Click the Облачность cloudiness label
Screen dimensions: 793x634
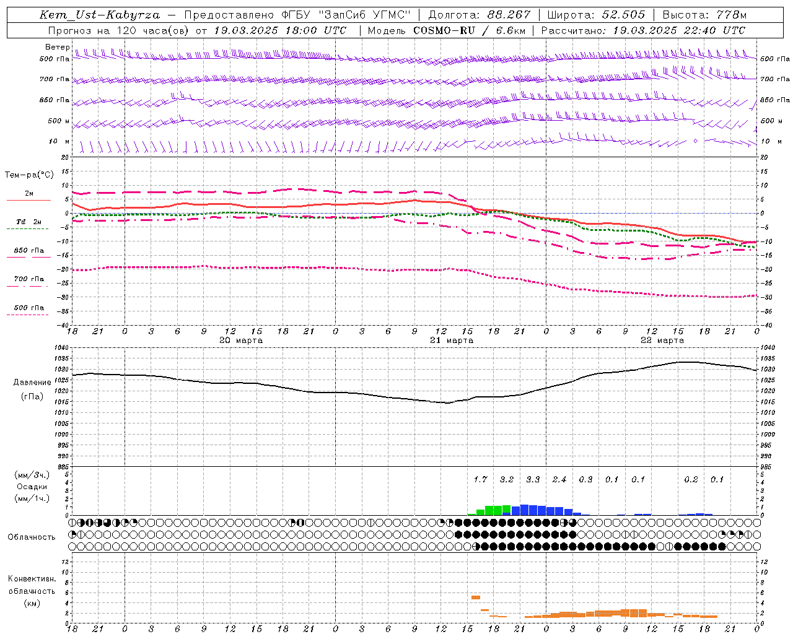[x=32, y=537]
